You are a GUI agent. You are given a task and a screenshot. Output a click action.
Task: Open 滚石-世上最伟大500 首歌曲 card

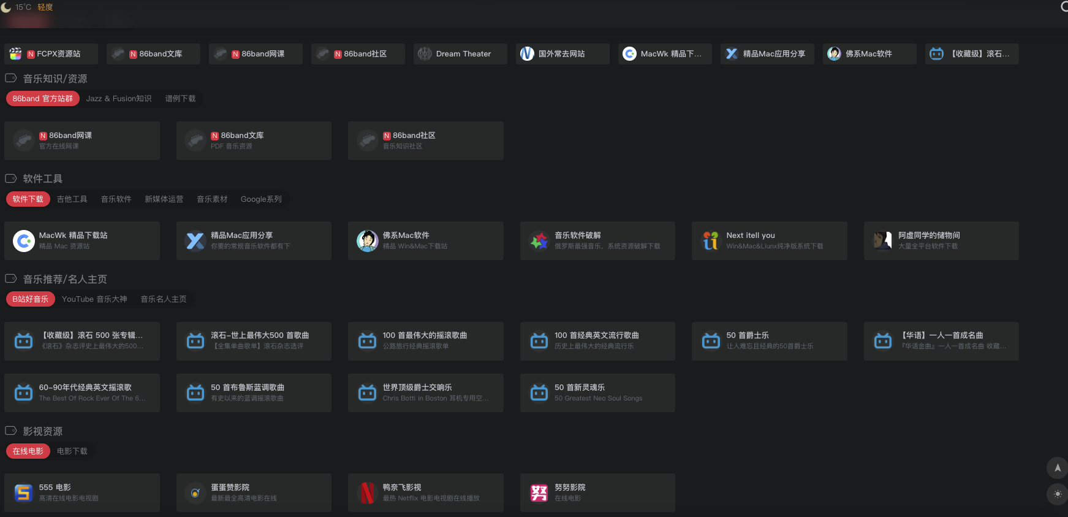click(254, 341)
